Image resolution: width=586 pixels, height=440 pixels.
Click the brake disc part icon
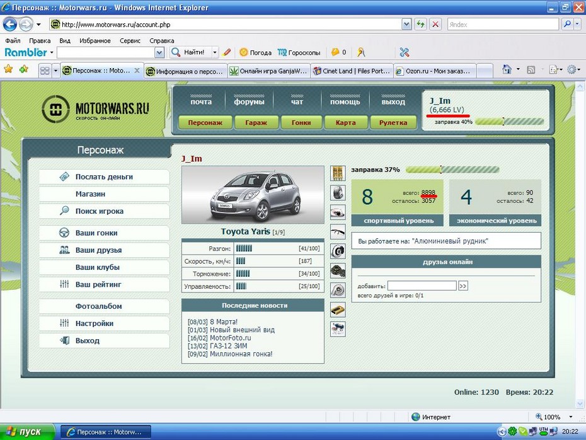click(338, 251)
